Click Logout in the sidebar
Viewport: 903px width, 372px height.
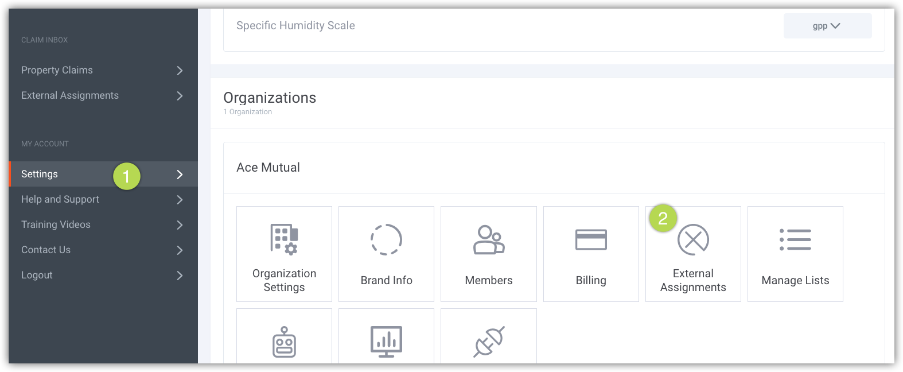click(37, 275)
